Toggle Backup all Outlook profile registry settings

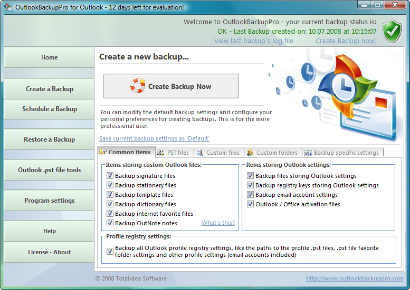coord(110,251)
